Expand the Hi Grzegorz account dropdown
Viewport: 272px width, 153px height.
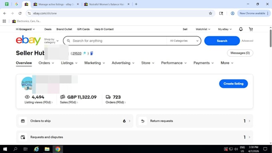25,29
